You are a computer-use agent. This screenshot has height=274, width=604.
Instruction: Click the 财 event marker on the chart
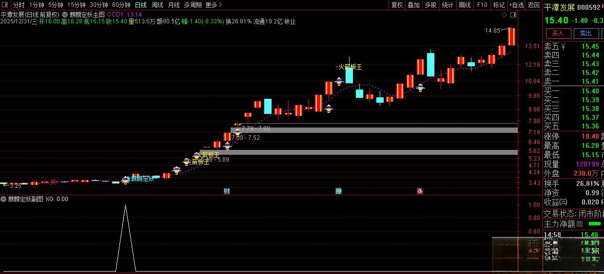[x=227, y=191]
